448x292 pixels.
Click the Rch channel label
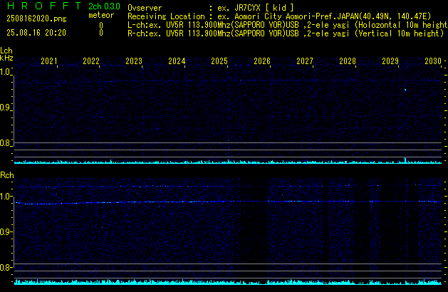[x=7, y=175]
